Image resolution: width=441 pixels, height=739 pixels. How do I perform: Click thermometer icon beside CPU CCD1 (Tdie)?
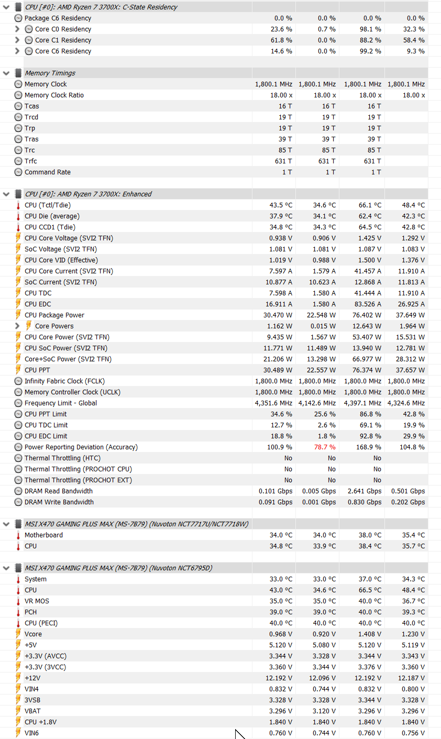pos(18,227)
